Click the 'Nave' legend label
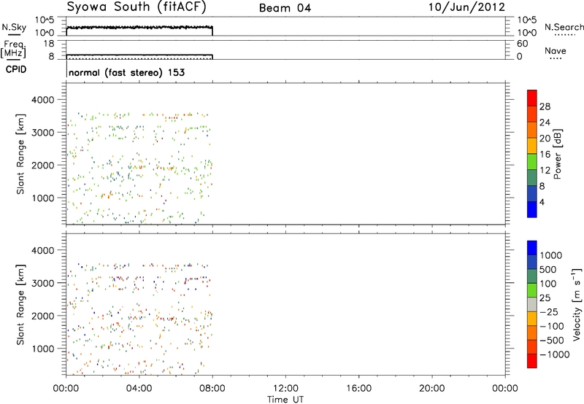Screen dimensions: 584x404 click(555, 51)
